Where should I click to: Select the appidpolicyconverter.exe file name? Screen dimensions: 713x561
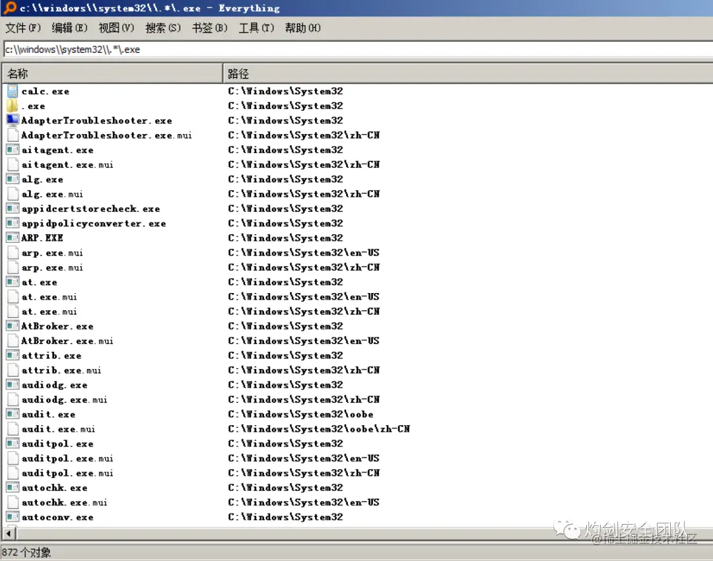pyautogui.click(x=94, y=224)
